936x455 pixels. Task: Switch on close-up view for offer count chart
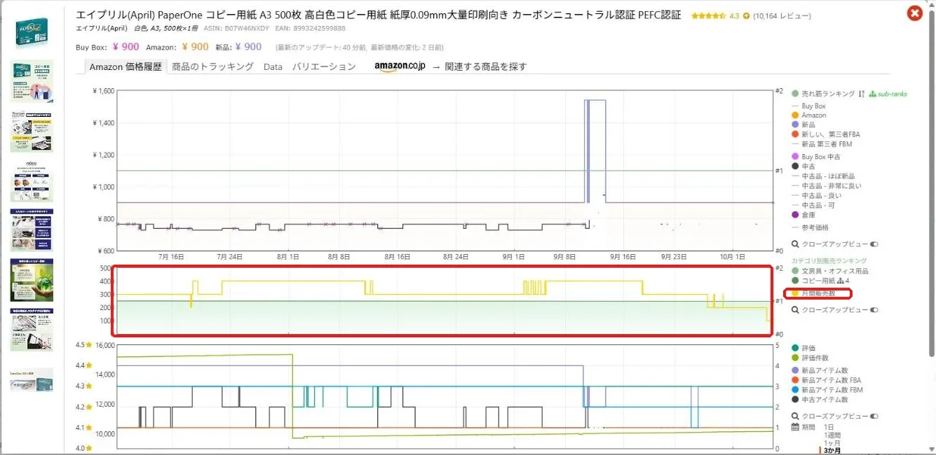pyautogui.click(x=874, y=416)
